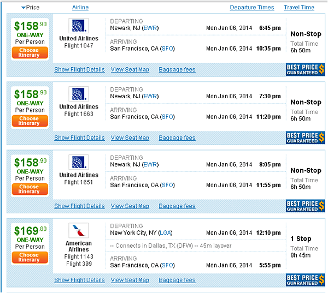Click the SFO link on Flight 1663
The image size is (328, 293).
(x=167, y=117)
